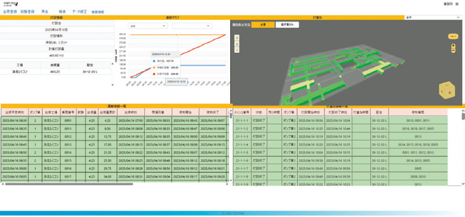
Task: Click the 30-12-20 L mix cell in the 工場 table
Action: tap(90, 71)
